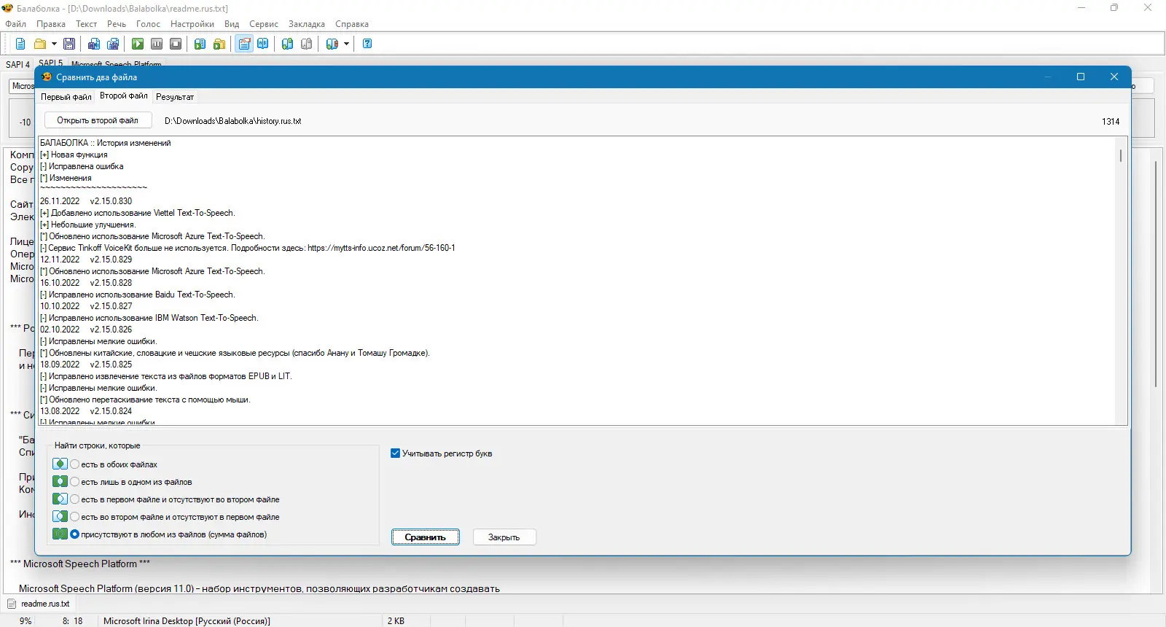The image size is (1166, 627).
Task: Click the line count '1314'
Action: [x=1111, y=122]
